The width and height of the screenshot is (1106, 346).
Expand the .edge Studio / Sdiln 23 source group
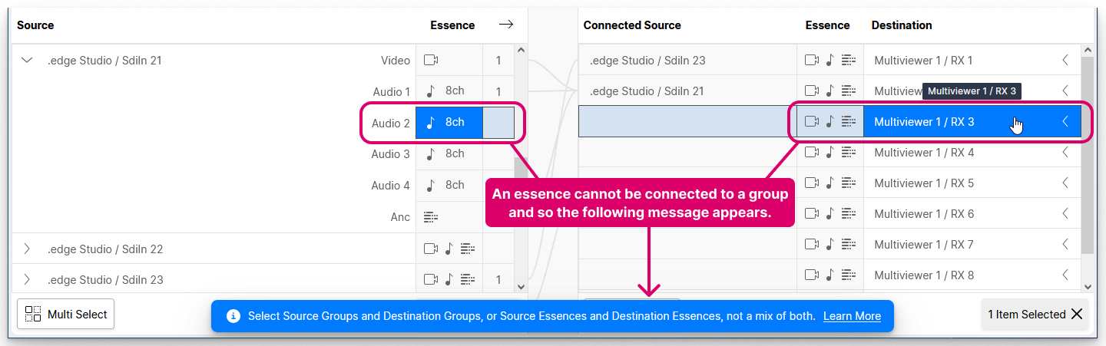tap(28, 280)
